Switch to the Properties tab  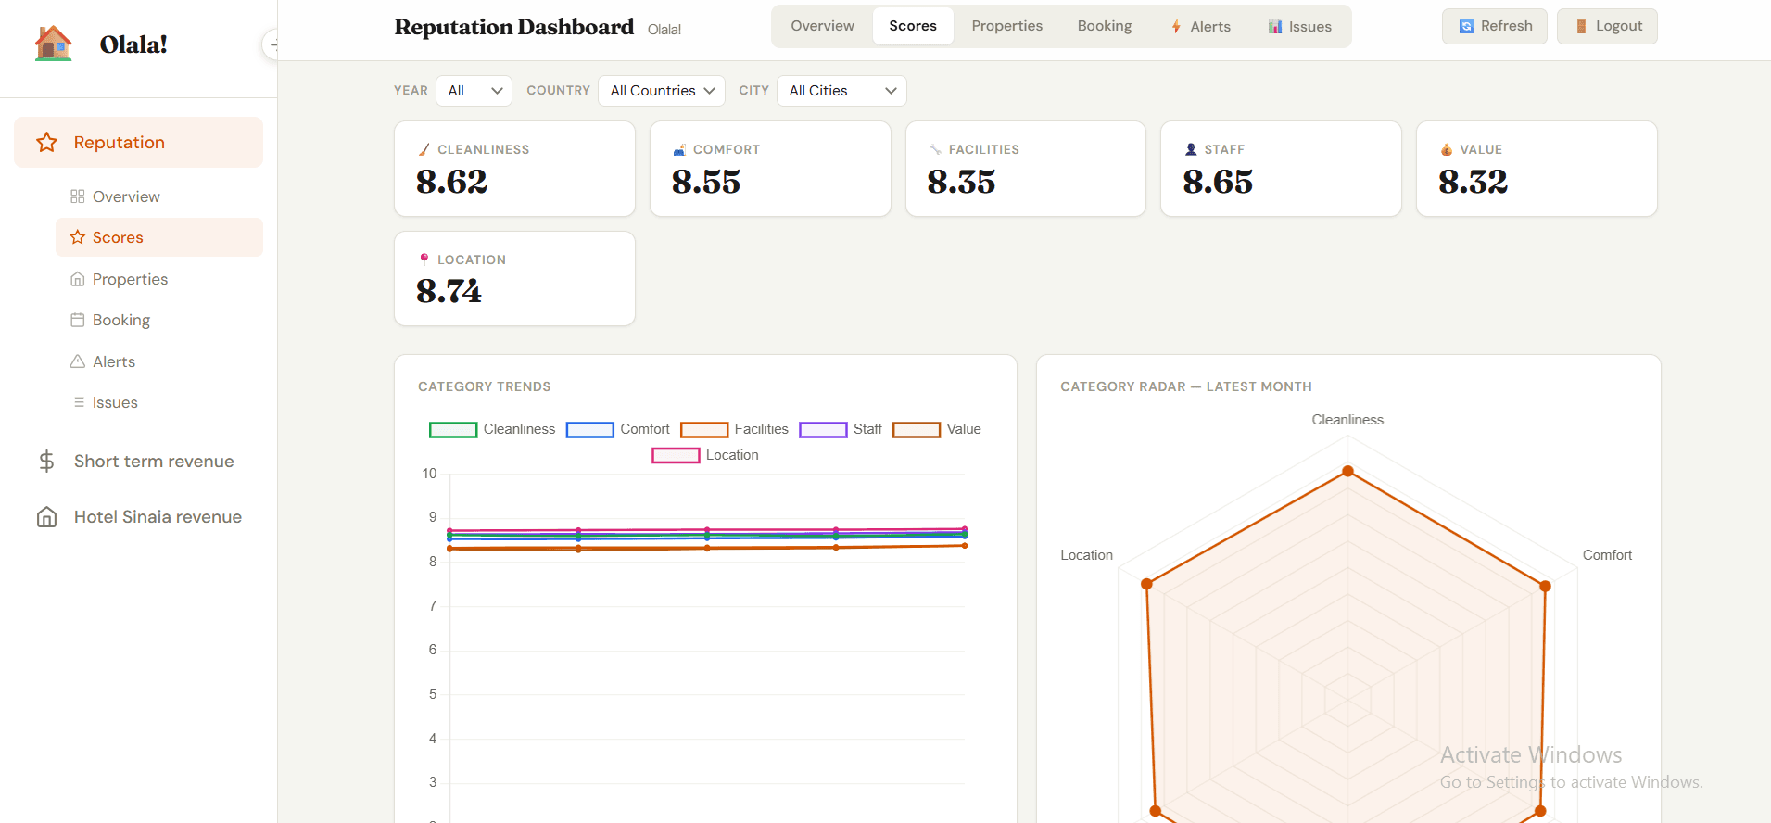tap(1007, 26)
